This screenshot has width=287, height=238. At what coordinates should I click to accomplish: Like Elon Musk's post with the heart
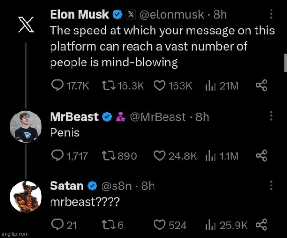(160, 86)
